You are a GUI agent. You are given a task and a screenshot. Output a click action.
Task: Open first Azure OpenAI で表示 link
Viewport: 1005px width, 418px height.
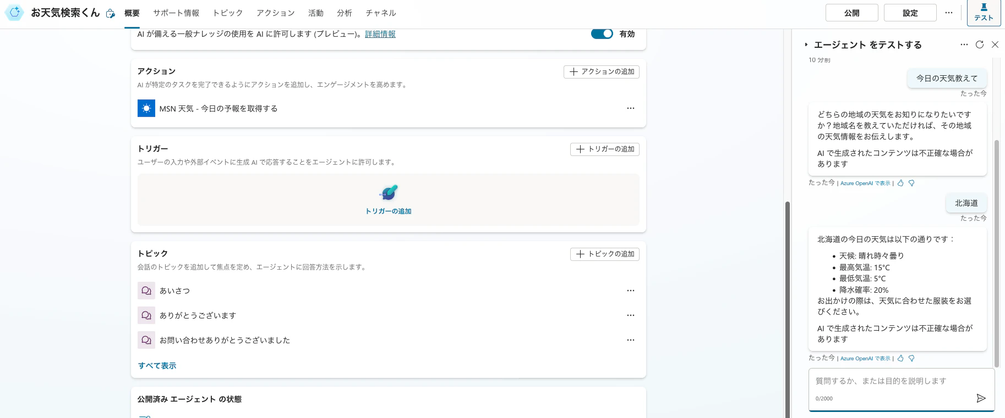pos(865,183)
